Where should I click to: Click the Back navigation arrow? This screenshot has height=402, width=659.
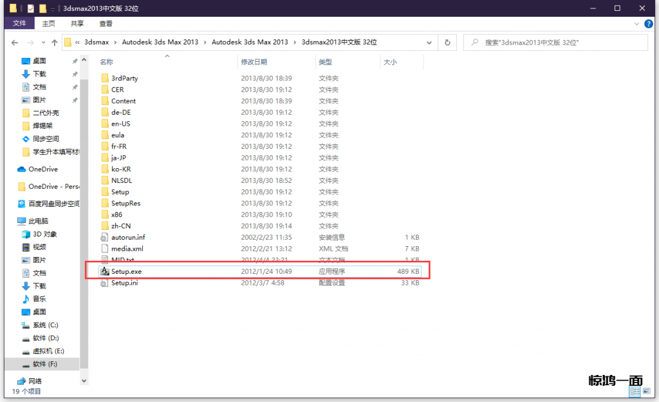[15, 43]
